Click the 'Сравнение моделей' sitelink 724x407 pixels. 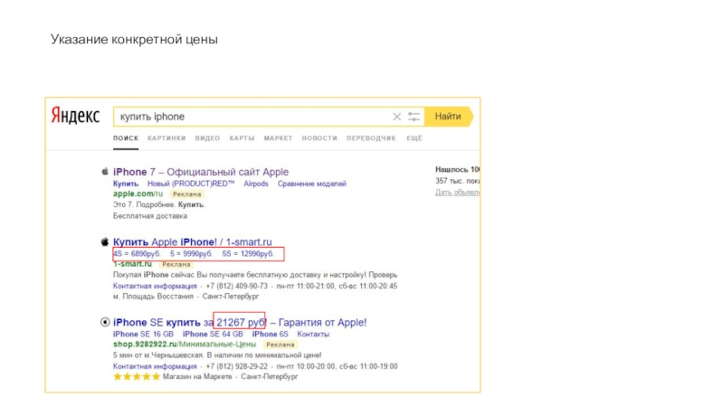(311, 184)
